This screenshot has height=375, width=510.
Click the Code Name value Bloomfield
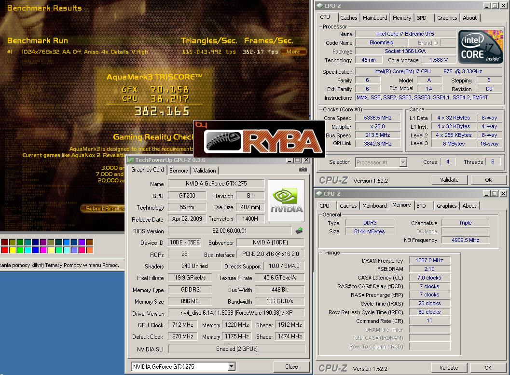tap(382, 42)
